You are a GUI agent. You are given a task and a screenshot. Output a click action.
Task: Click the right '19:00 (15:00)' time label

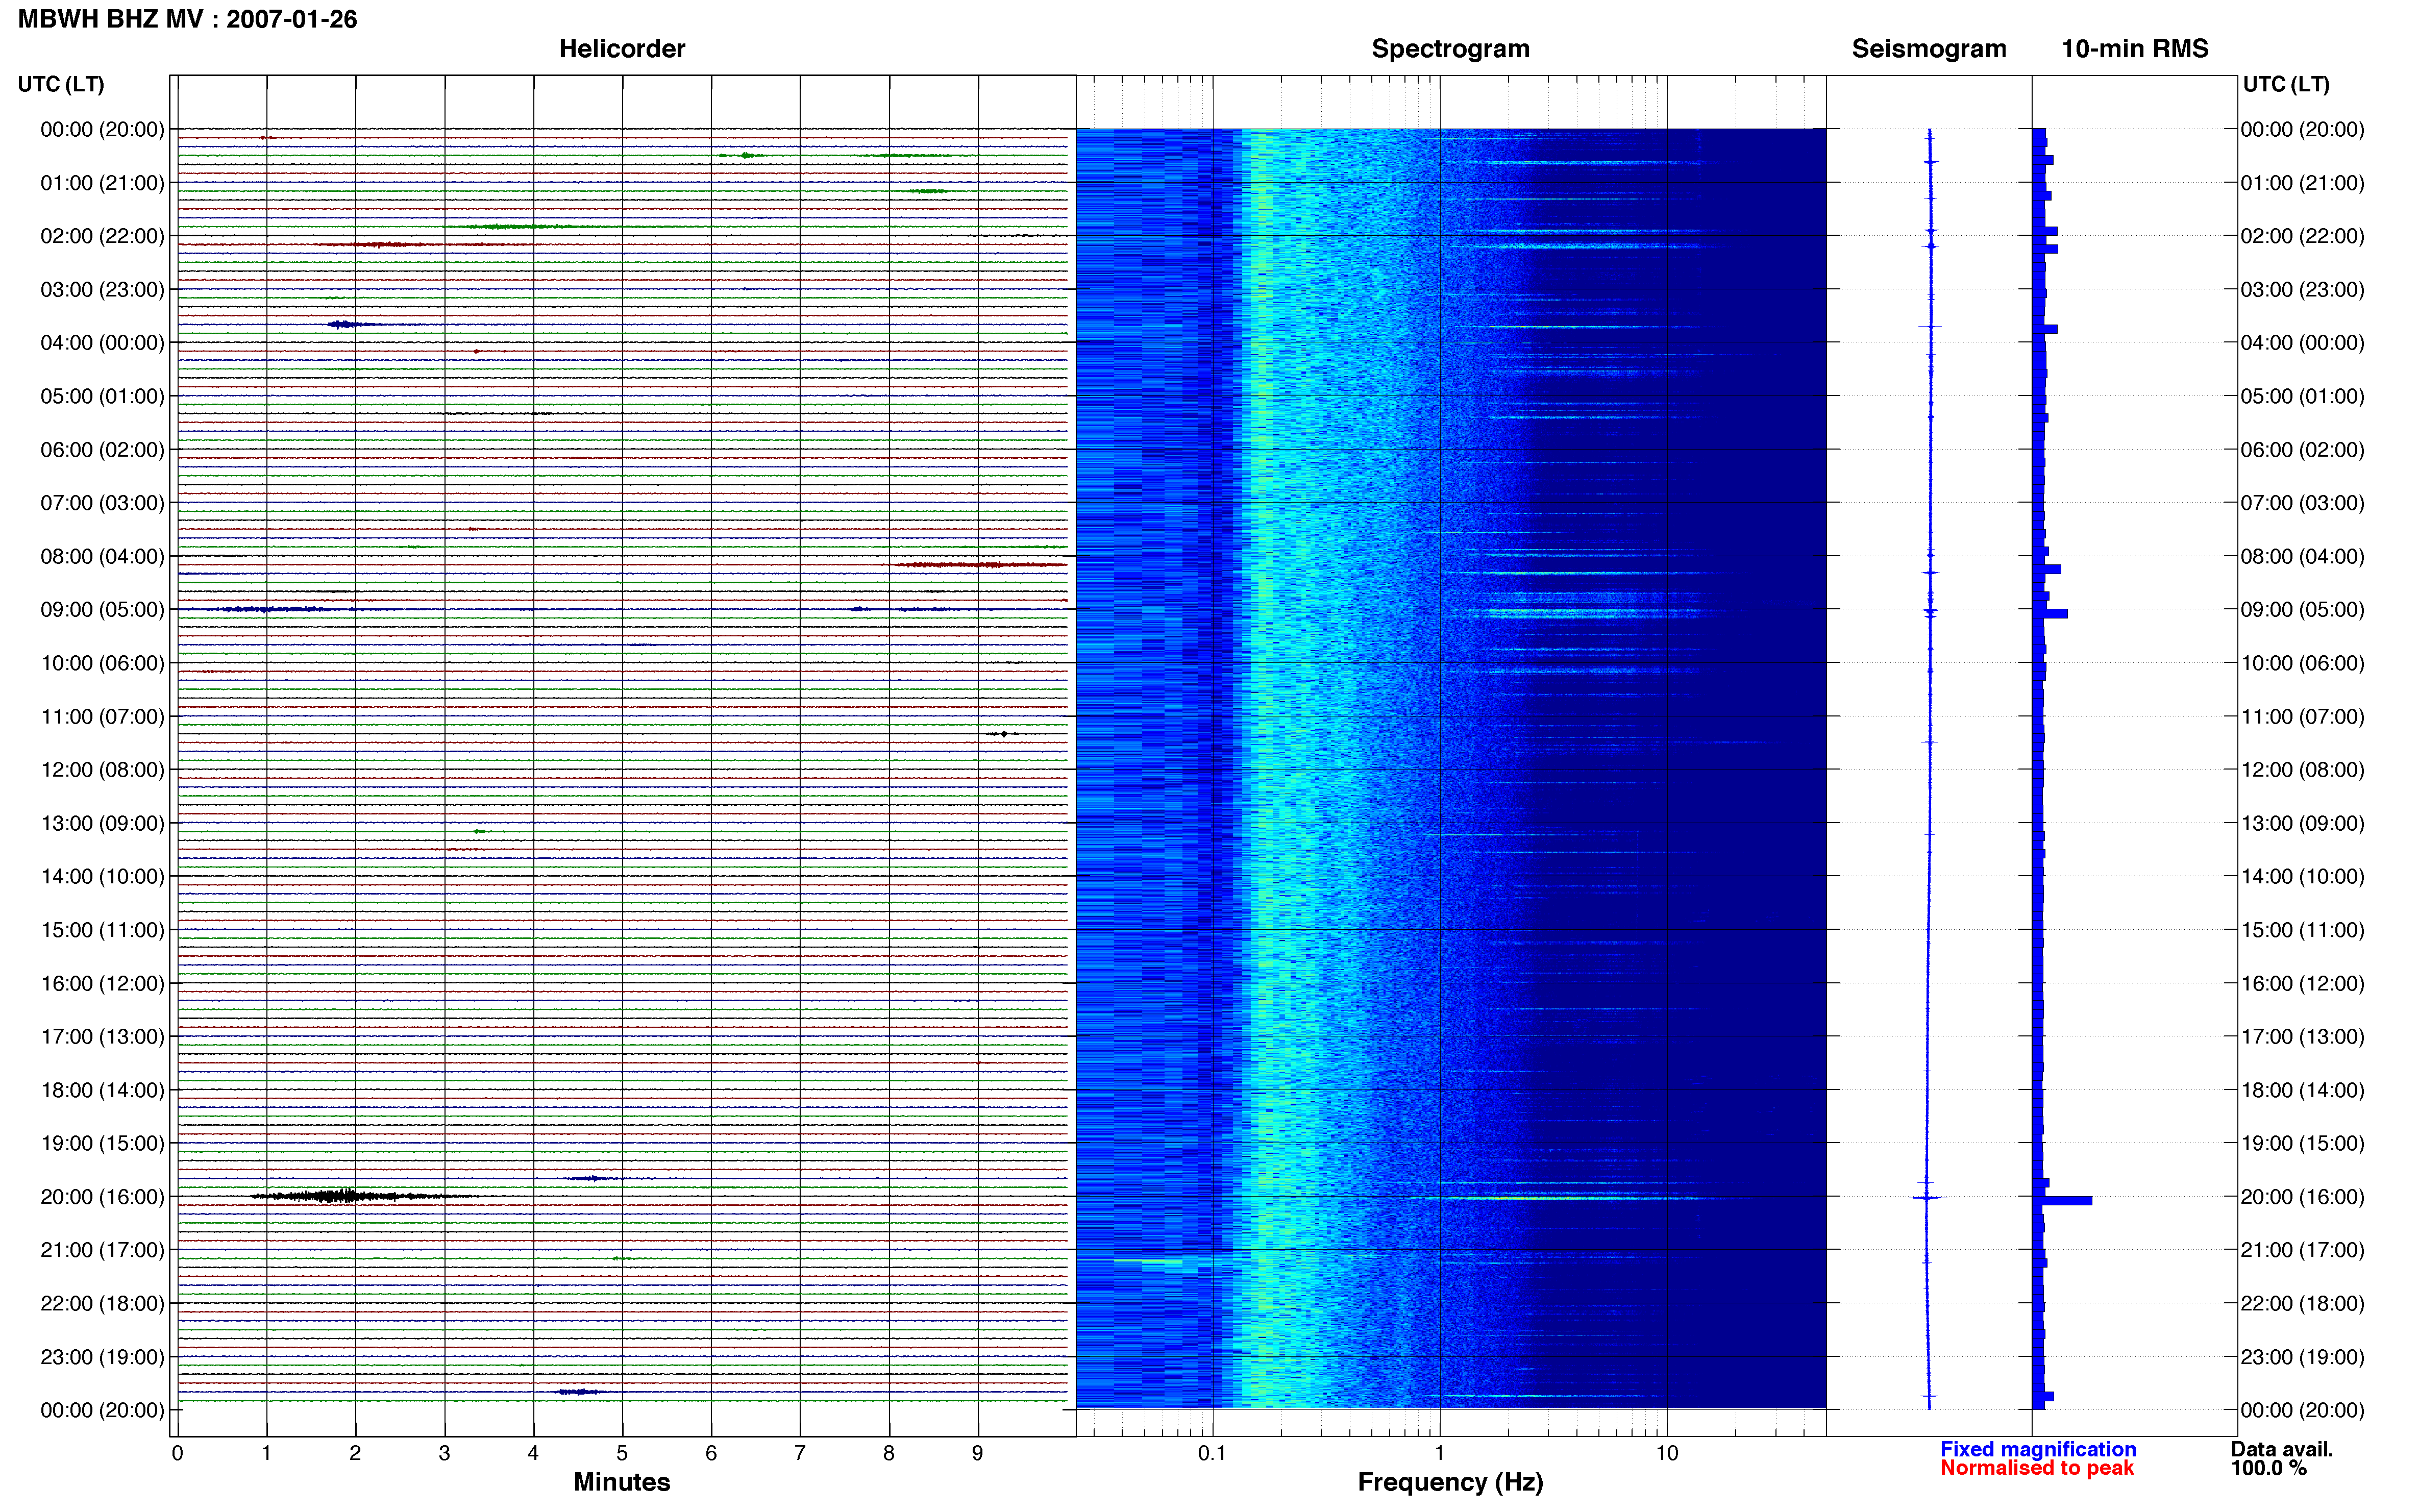tap(2302, 1143)
